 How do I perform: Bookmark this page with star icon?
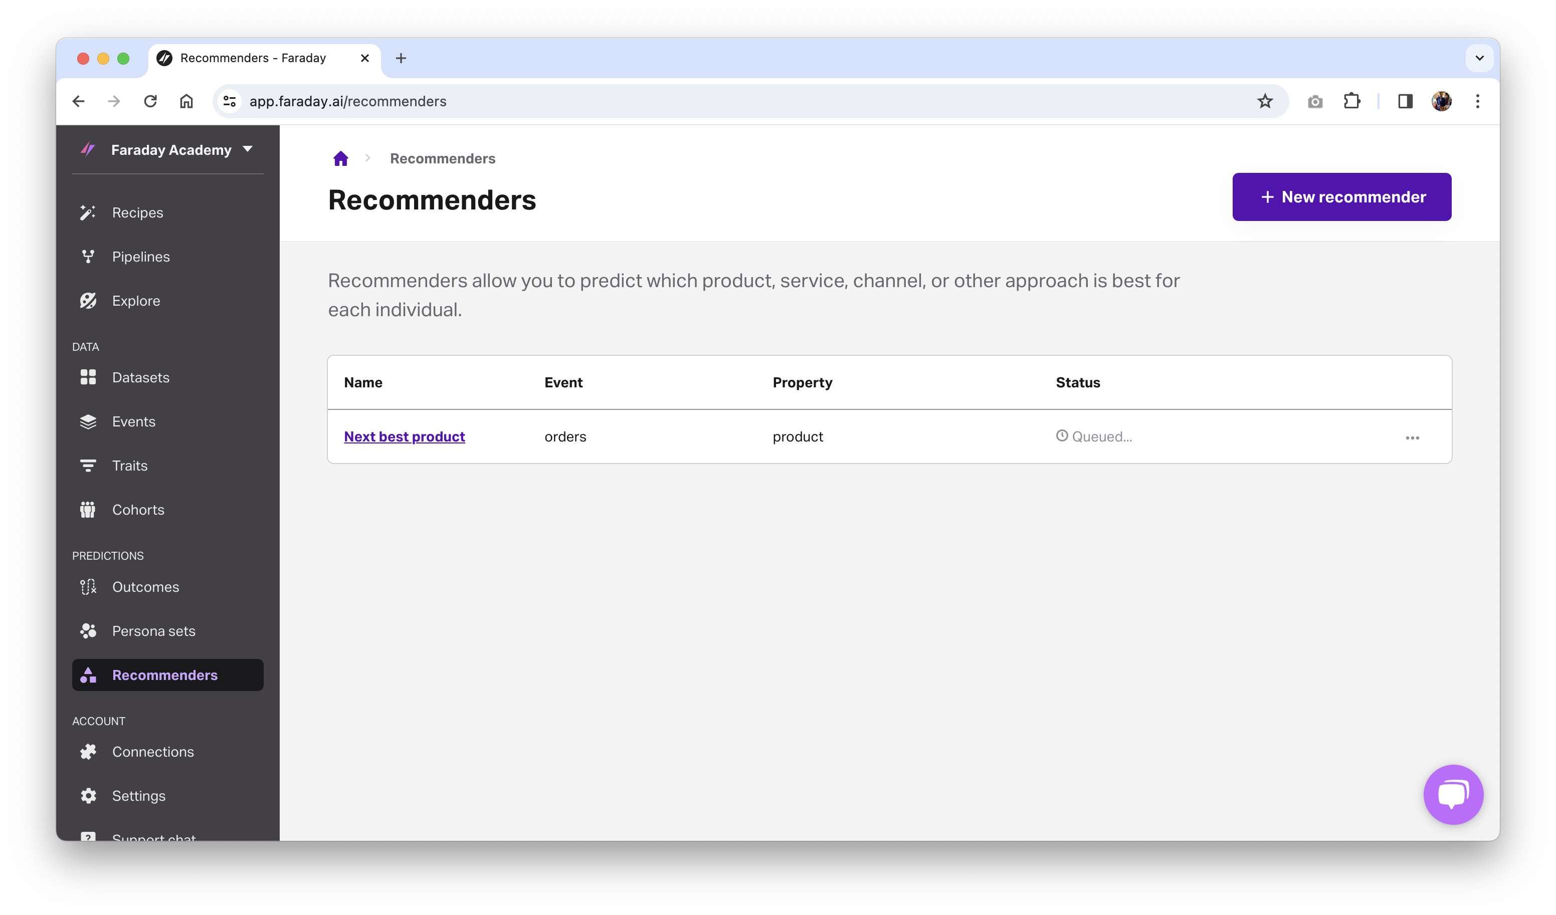coord(1265,101)
